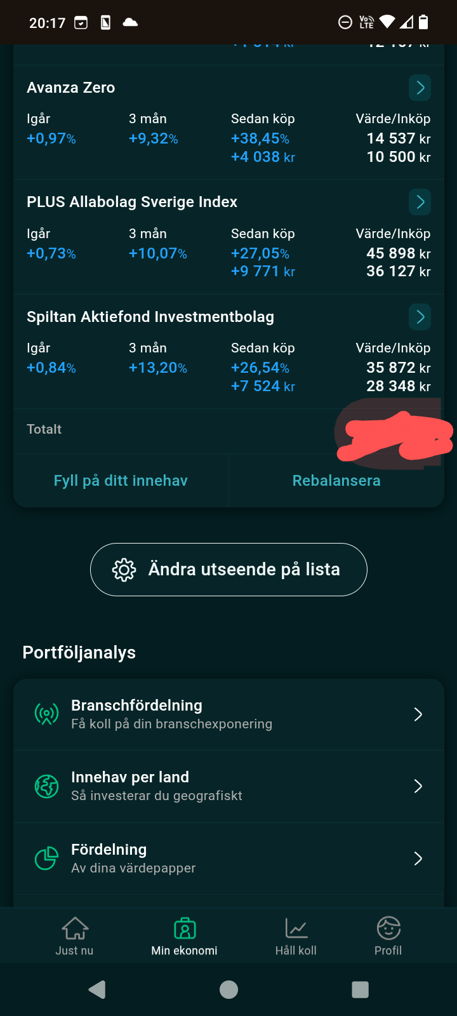Viewport: 457px width, 1016px height.
Task: Go to Just nu home tab
Action: pos(74,935)
